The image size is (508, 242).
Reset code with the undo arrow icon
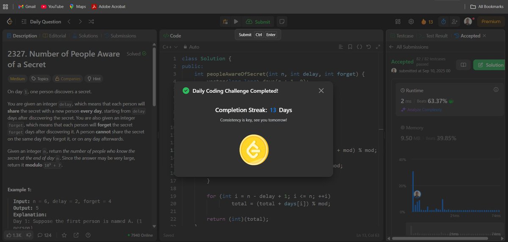pyautogui.click(x=368, y=47)
